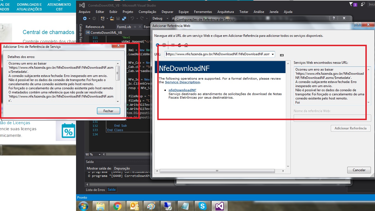The width and height of the screenshot is (375, 211).
Task: Expand the New Project dropdown arrow
Action: (107, 18)
